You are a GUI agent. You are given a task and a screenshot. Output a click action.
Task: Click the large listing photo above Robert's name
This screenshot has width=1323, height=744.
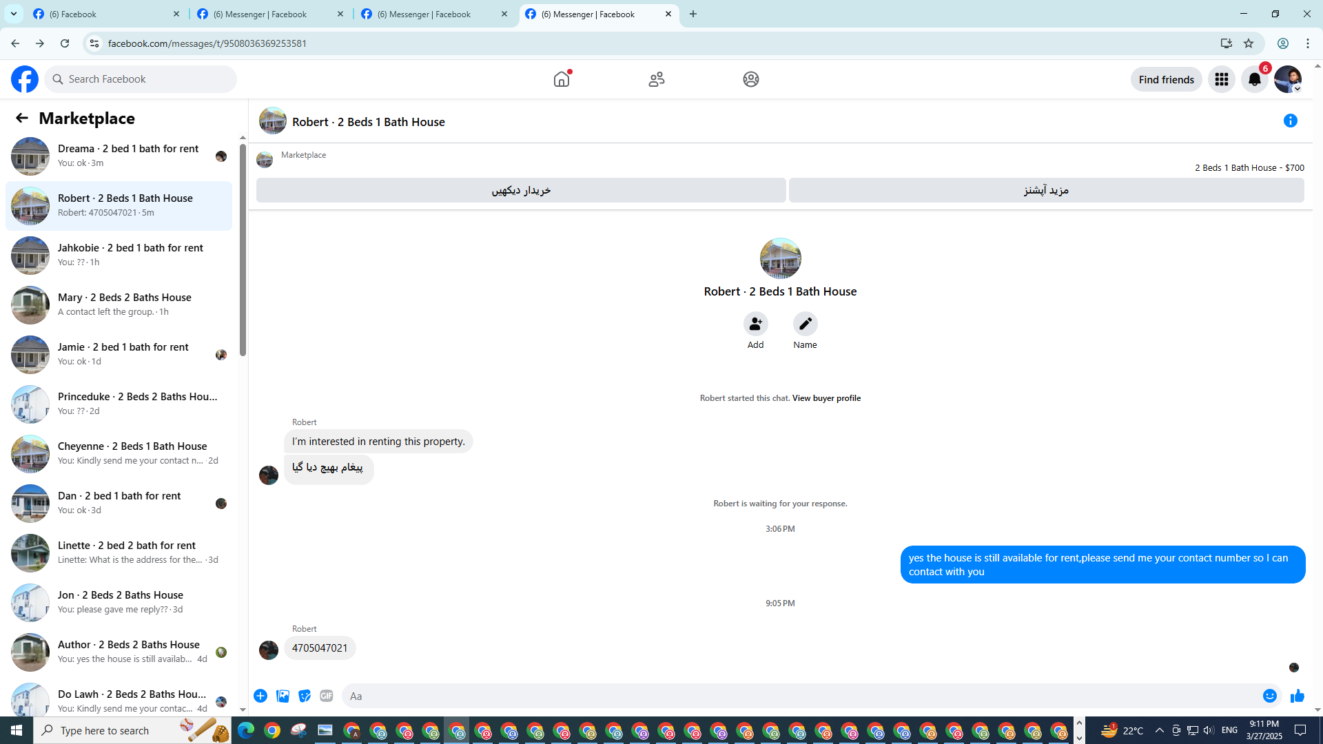[780, 259]
